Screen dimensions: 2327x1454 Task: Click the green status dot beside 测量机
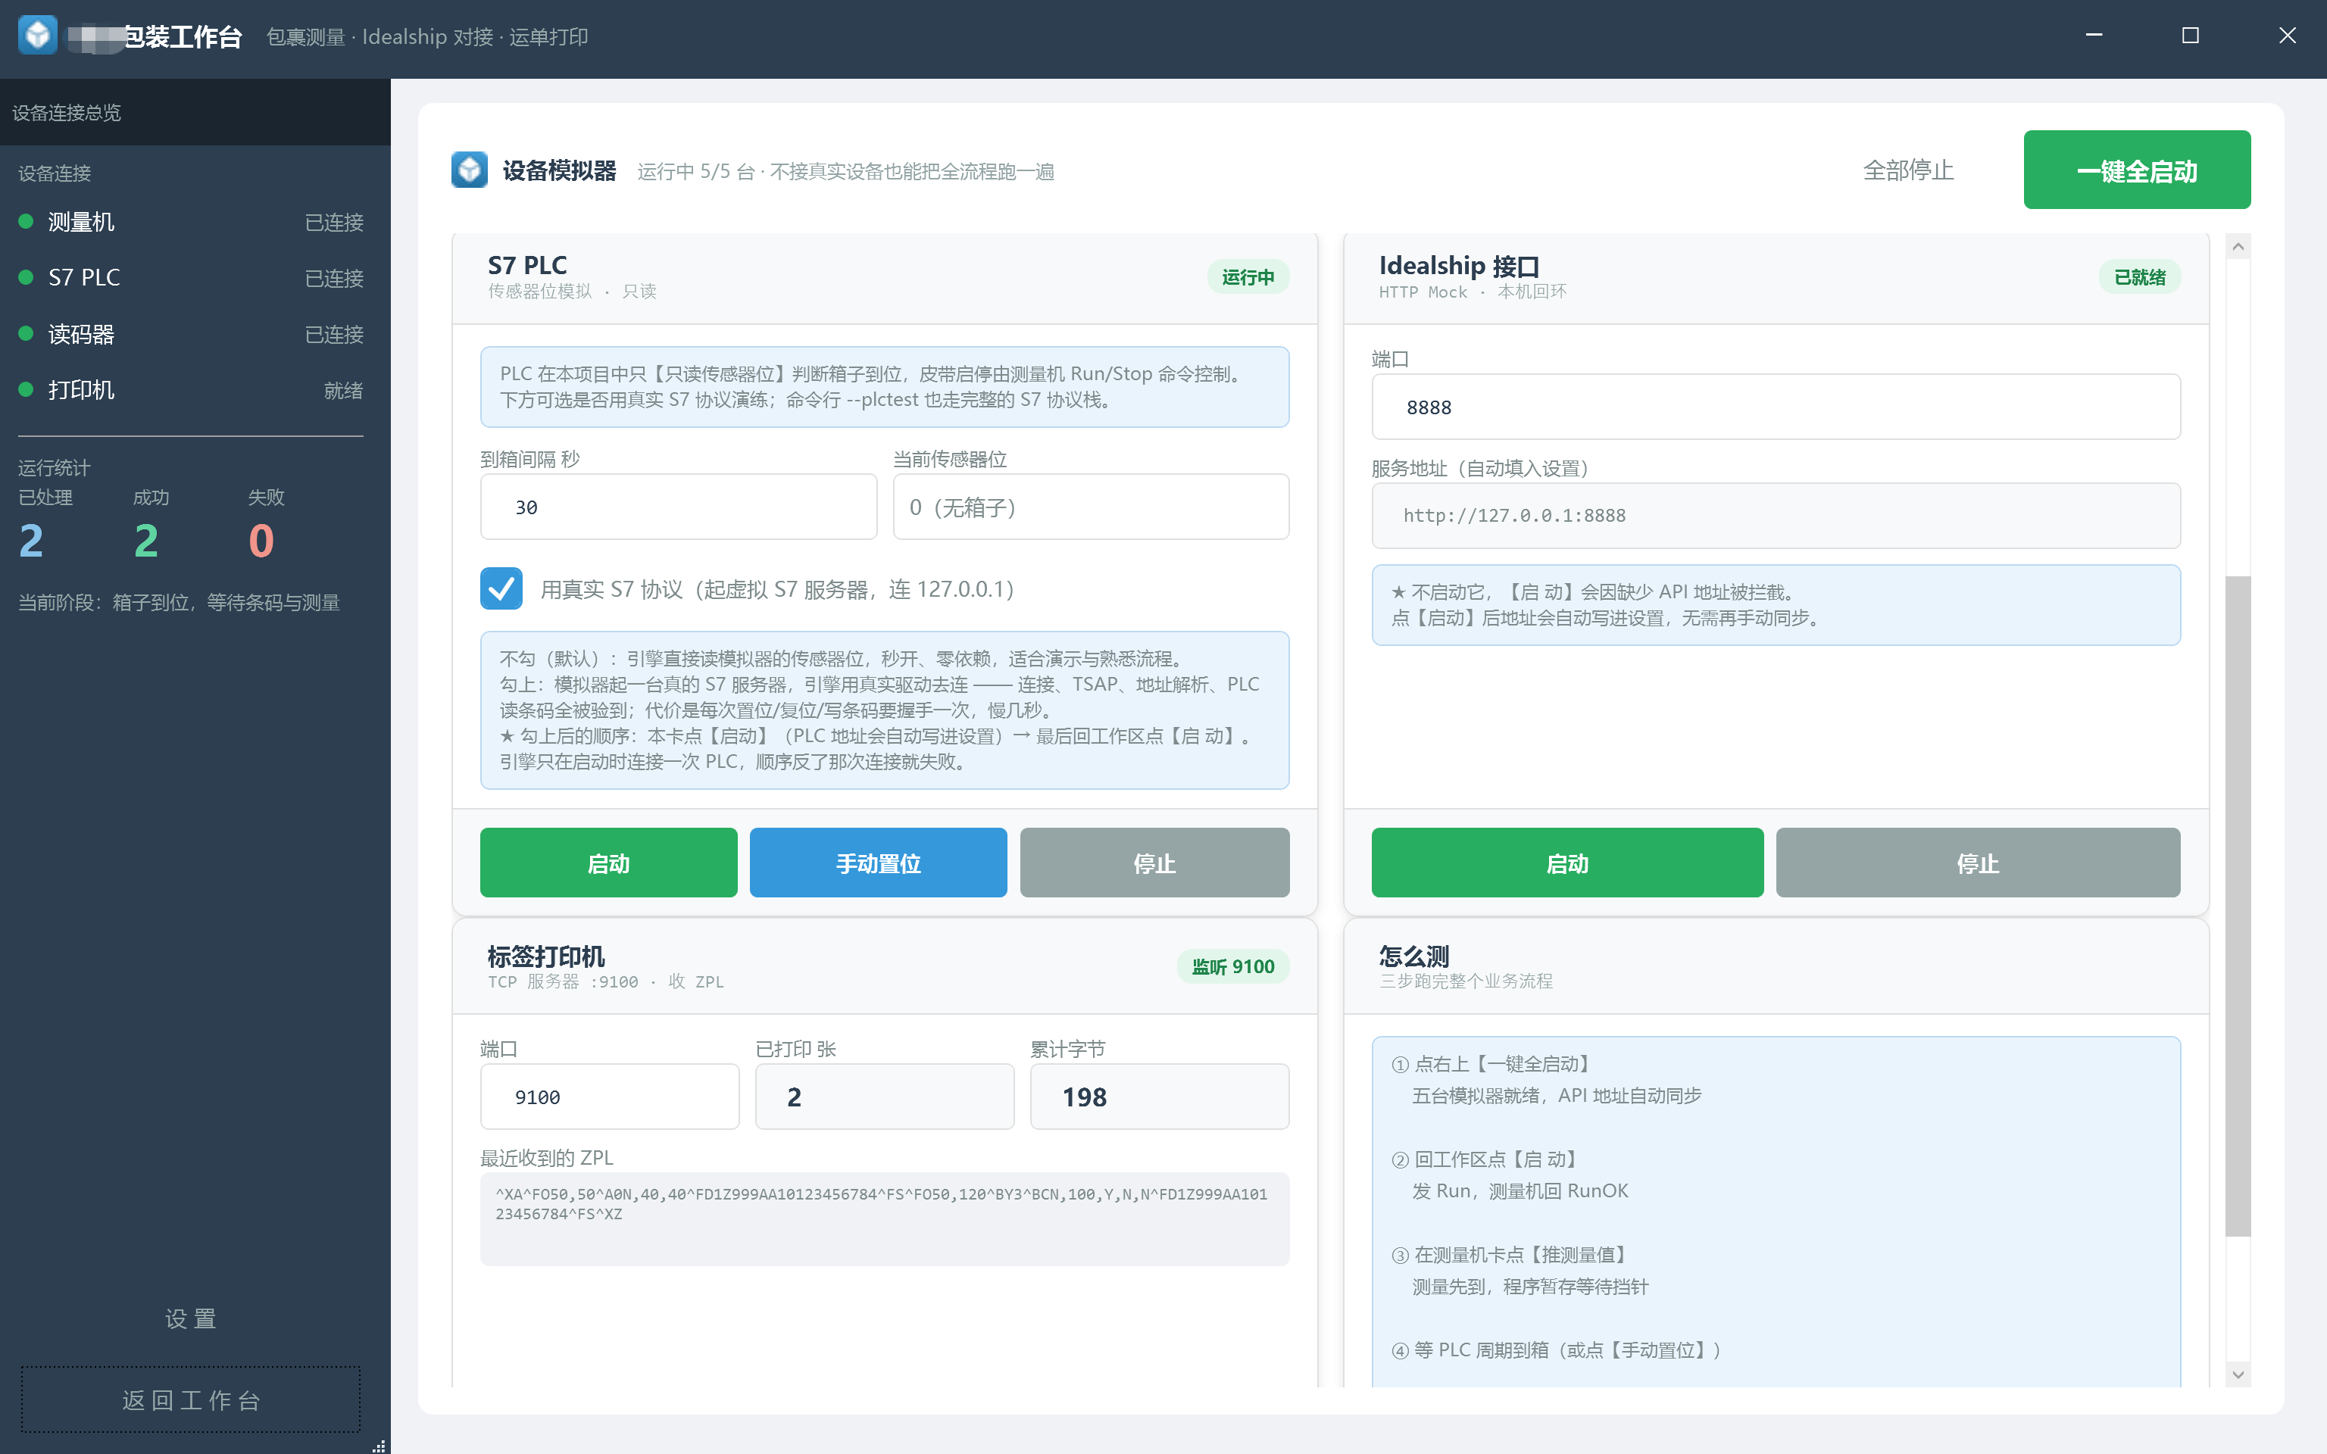point(27,221)
